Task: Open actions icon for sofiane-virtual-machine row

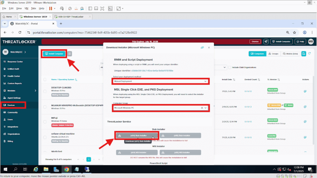Action: click(x=305, y=137)
